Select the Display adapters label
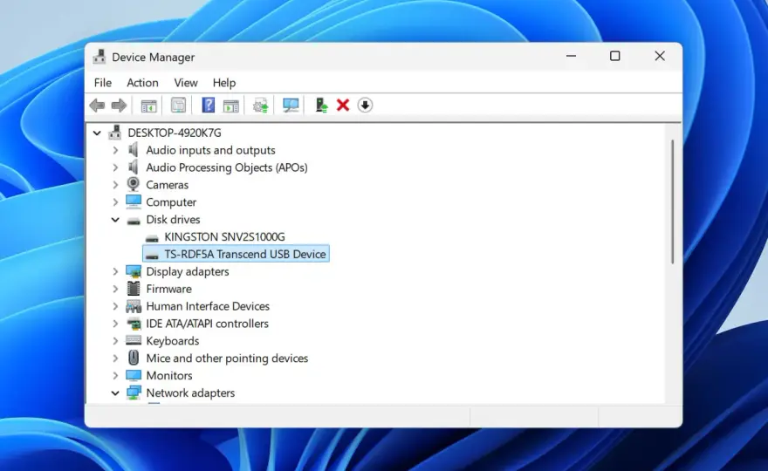This screenshot has width=768, height=471. [x=188, y=271]
